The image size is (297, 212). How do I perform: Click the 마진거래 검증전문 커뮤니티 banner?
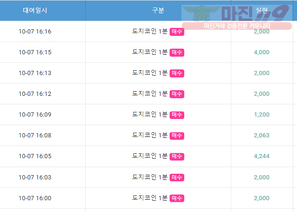(237, 26)
